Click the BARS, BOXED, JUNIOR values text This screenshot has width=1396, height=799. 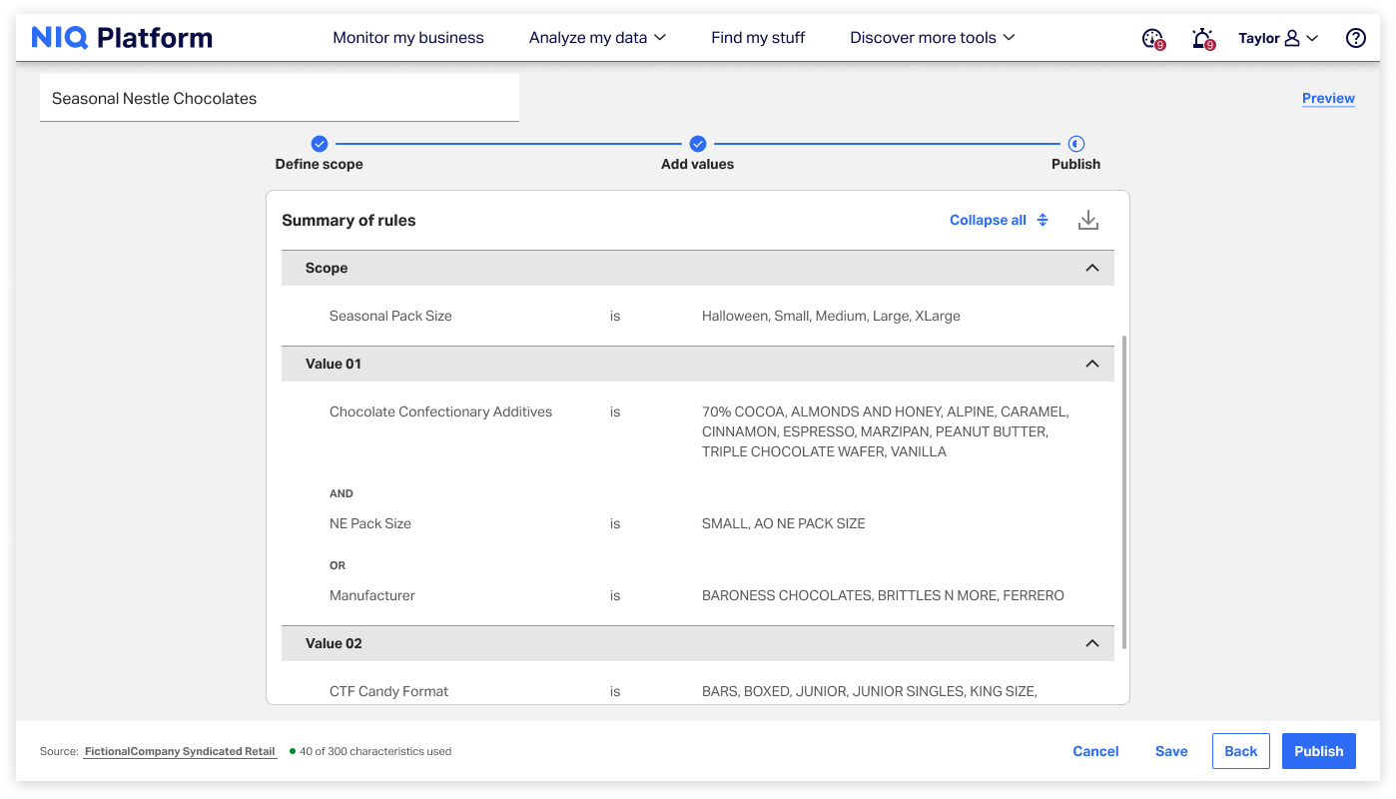870,691
